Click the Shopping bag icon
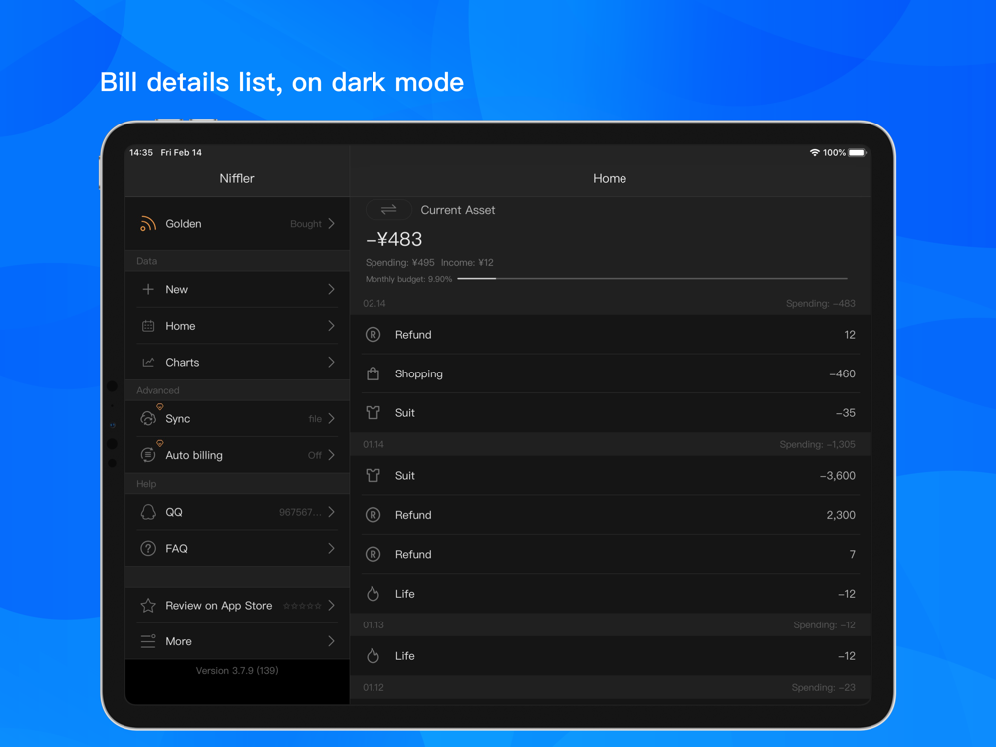This screenshot has height=747, width=996. (373, 373)
